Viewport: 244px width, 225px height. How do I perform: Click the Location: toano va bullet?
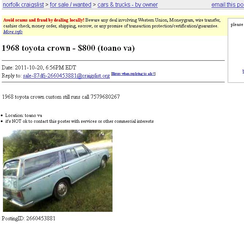(23, 115)
